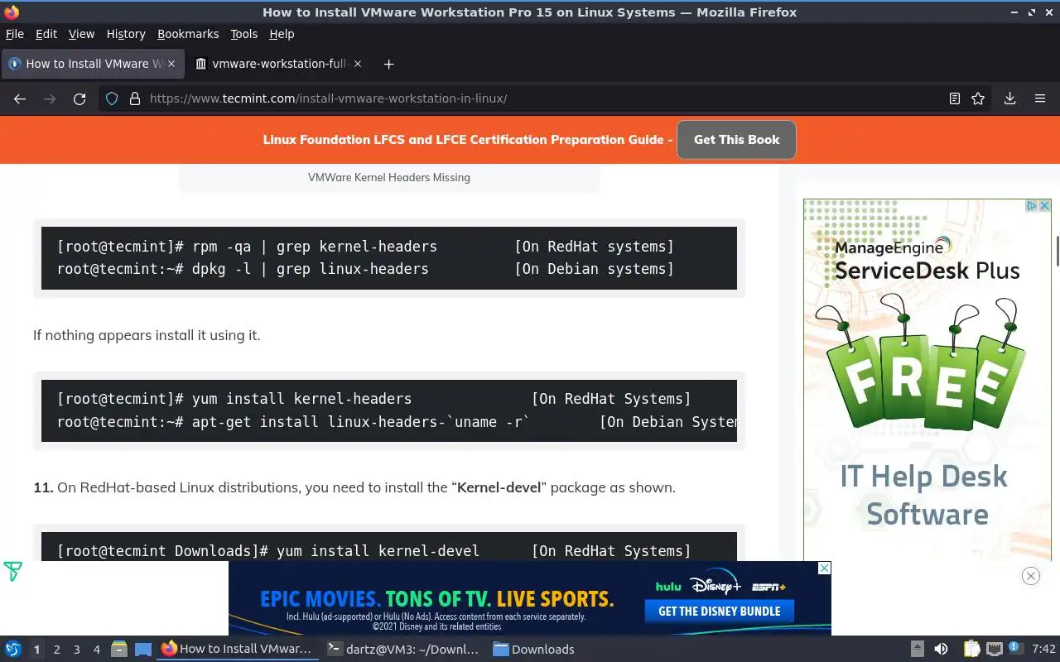This screenshot has height=662, width=1060.
Task: Click the removable media eject tray icon
Action: (917, 650)
